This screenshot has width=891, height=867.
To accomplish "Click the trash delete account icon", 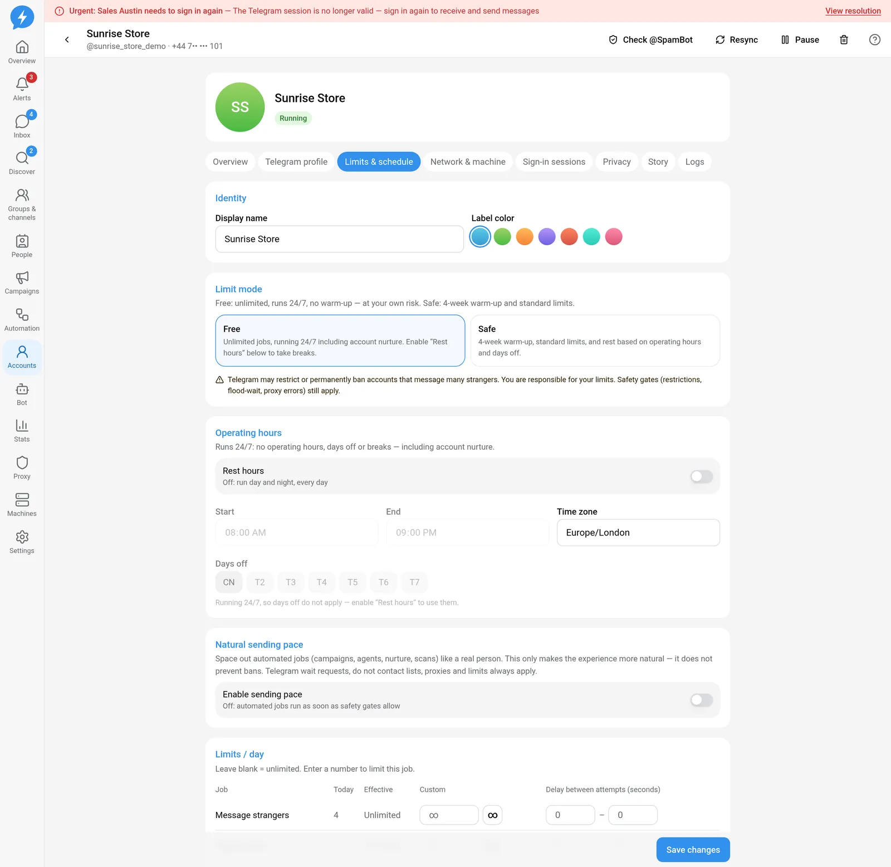I will (844, 40).
